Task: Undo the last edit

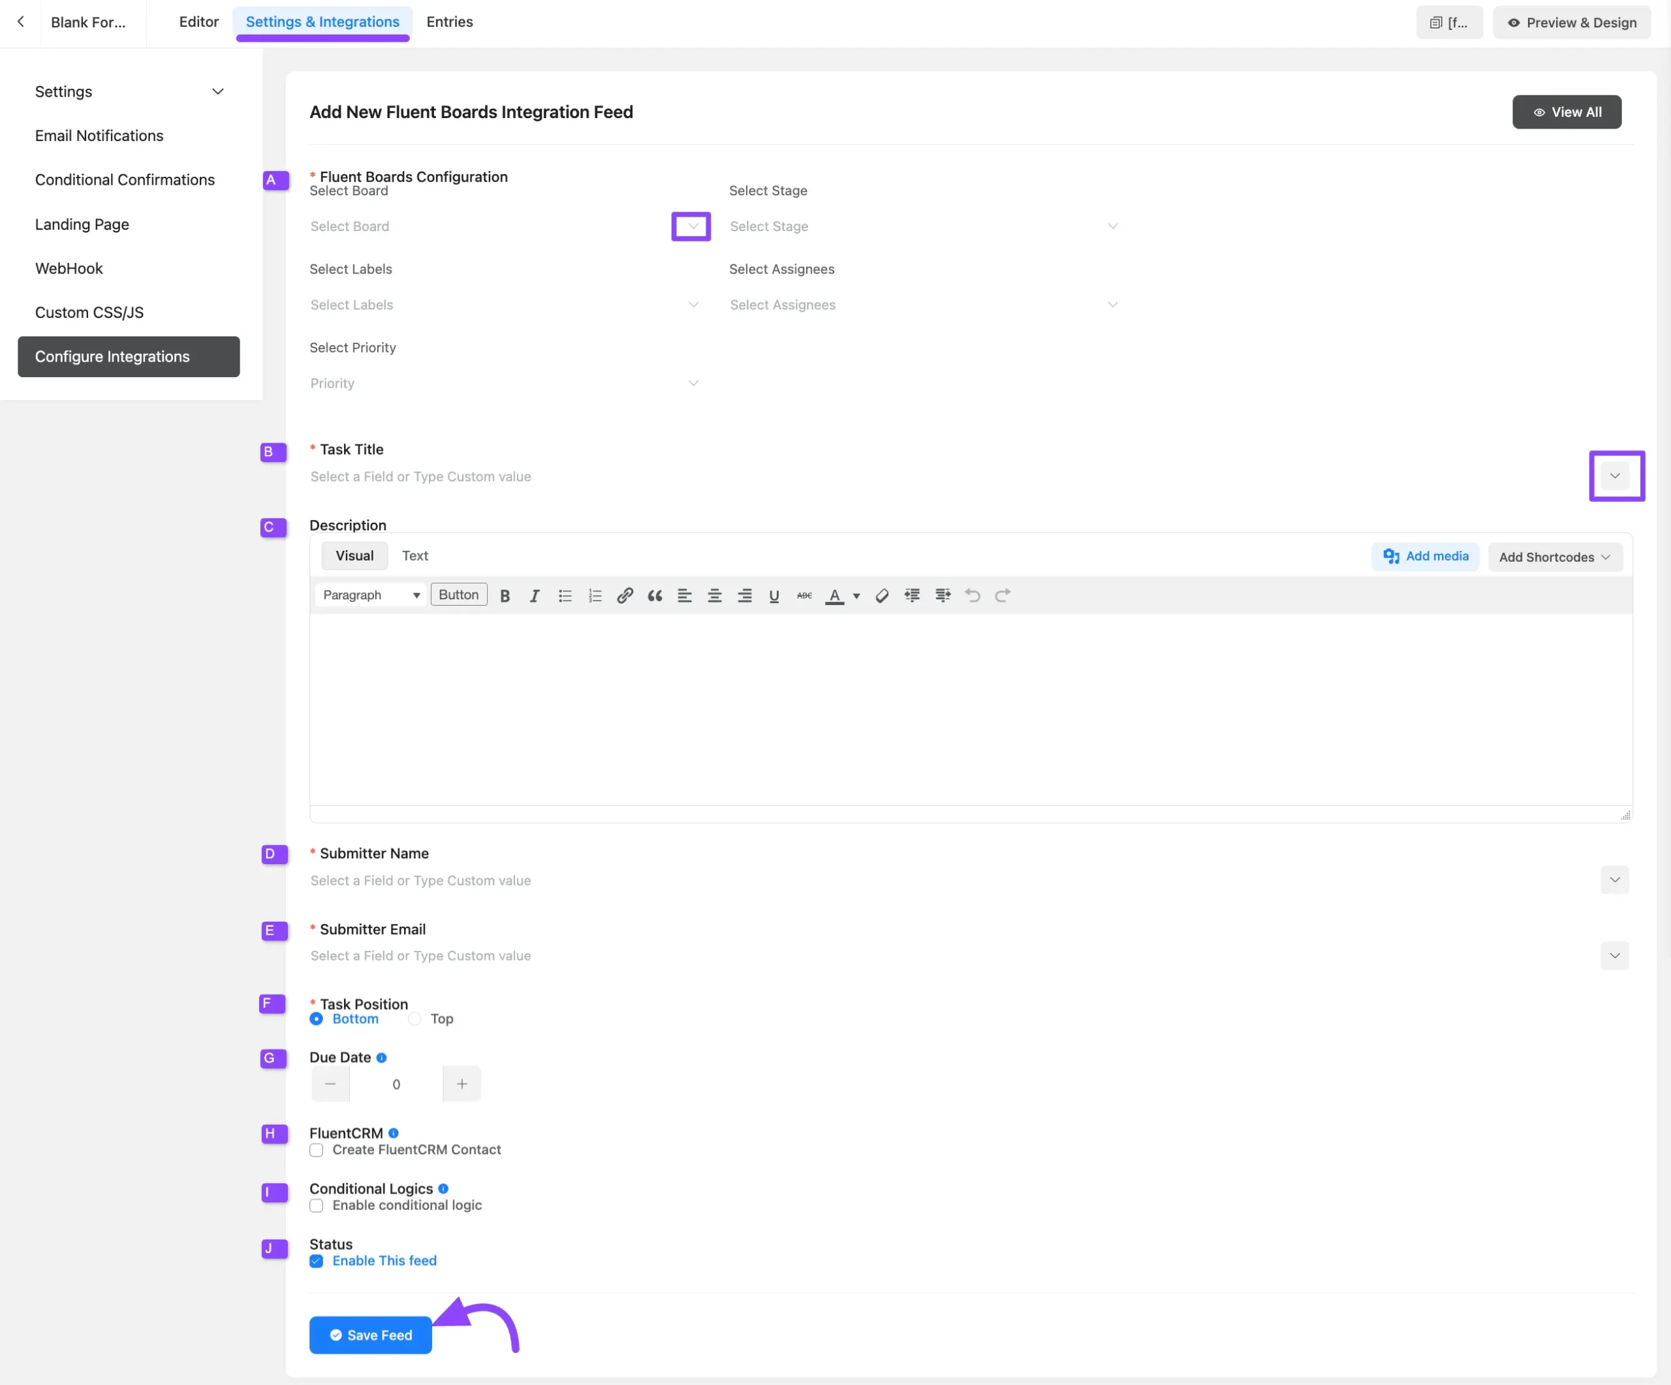Action: pos(973,595)
